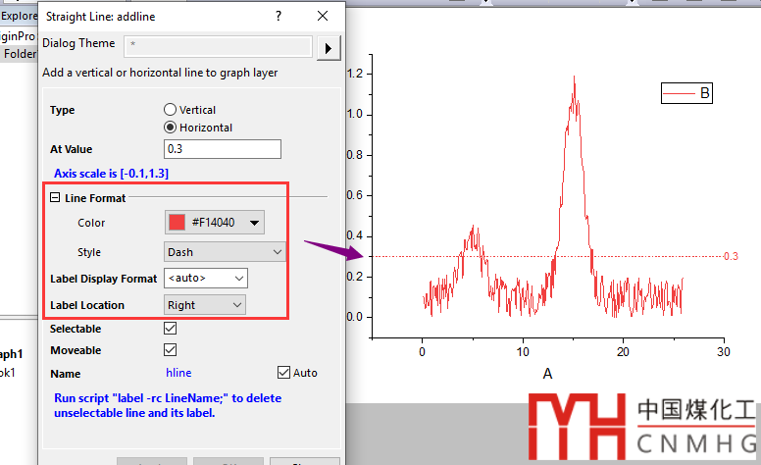
Task: Uncheck the Moveable checkbox
Action: pyautogui.click(x=171, y=350)
